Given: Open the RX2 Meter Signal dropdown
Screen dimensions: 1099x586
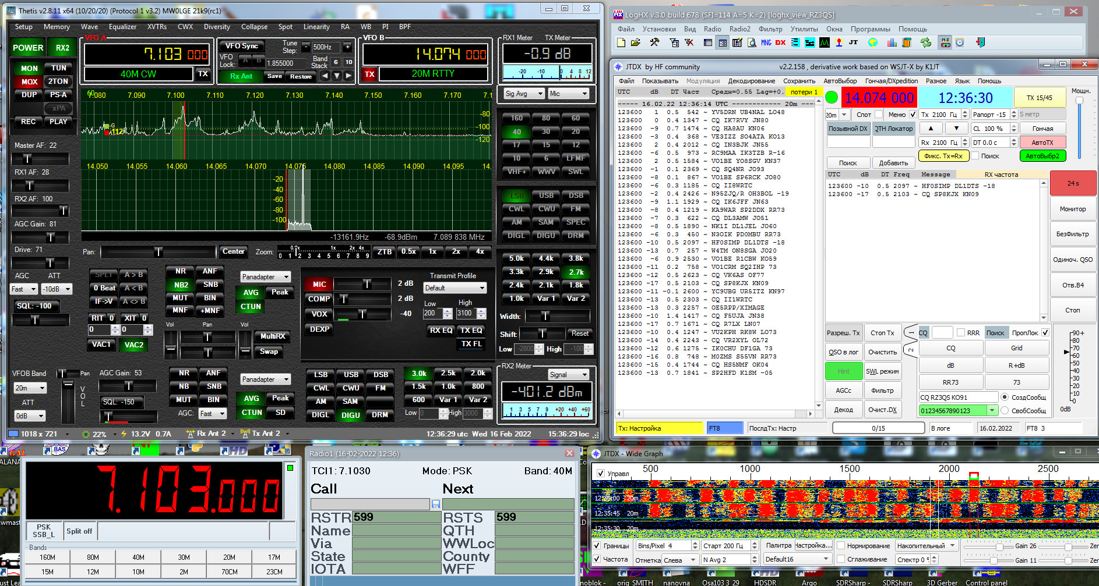Looking at the screenshot, I should coord(569,375).
